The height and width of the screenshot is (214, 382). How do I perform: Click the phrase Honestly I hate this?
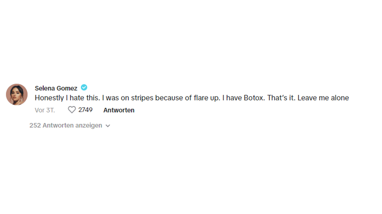coord(67,98)
